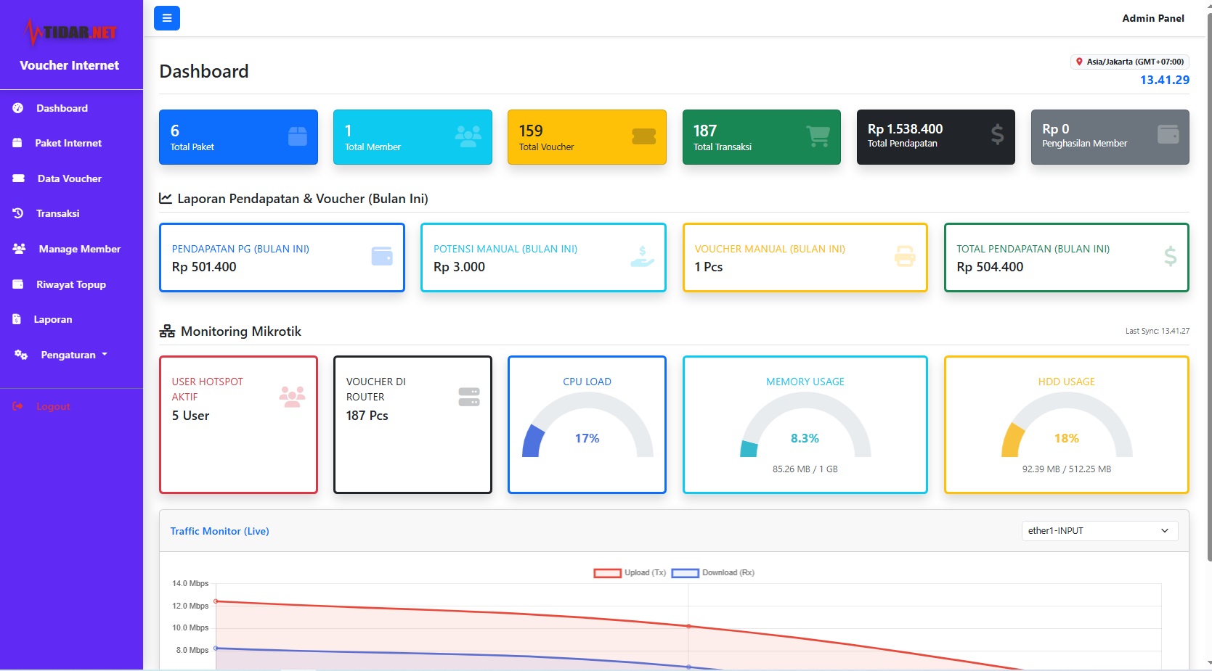Click the Transaksi history icon
Image resolution: width=1212 pixels, height=671 pixels.
[18, 213]
